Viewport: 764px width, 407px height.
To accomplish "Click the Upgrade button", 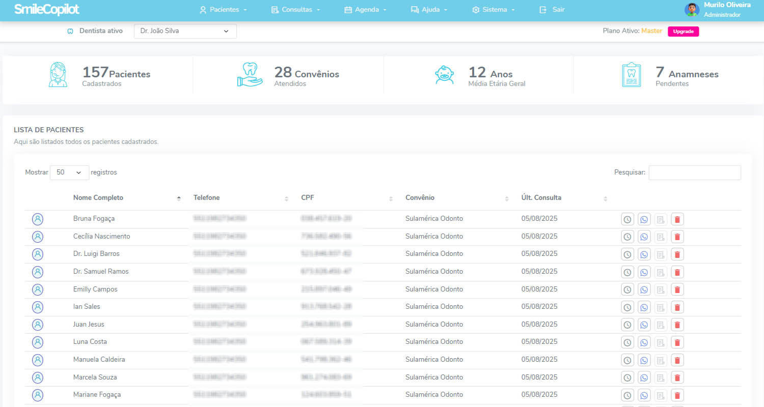I will [x=683, y=31].
